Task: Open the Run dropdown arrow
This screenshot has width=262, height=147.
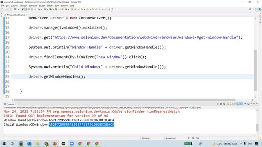Action: 47,9
